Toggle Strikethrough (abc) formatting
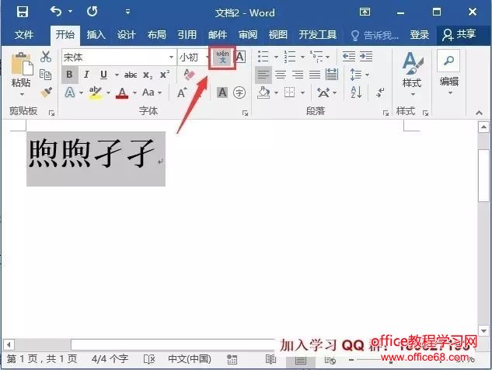This screenshot has height=370, width=492. [131, 75]
